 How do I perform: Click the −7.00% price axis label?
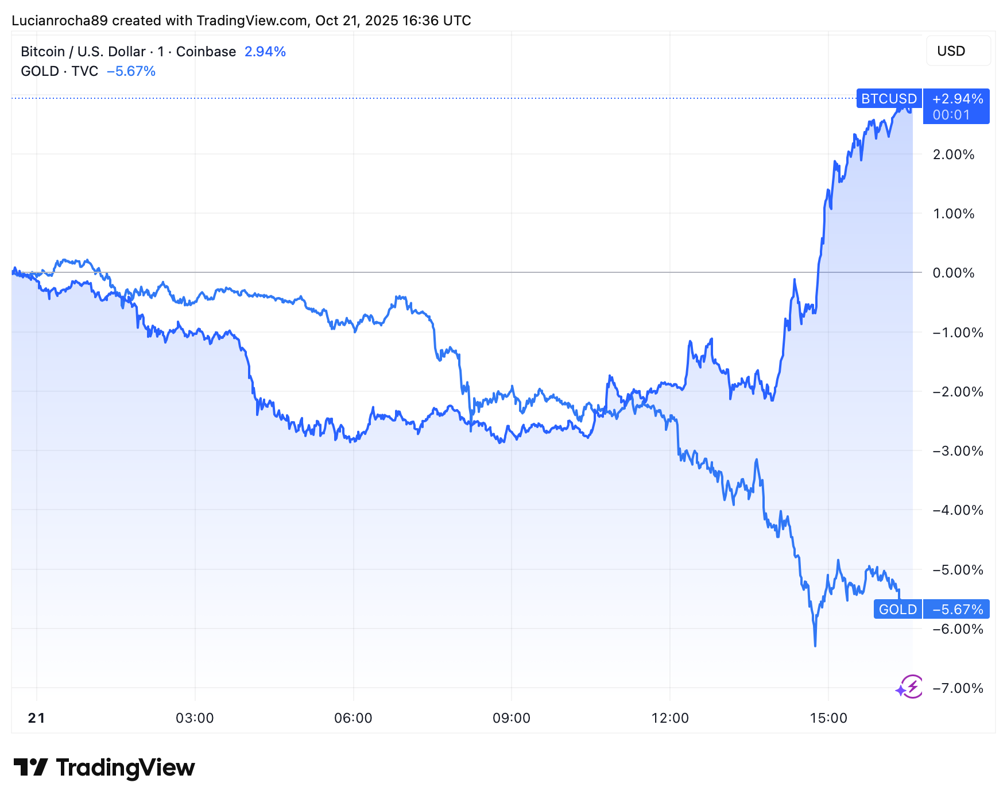[957, 688]
